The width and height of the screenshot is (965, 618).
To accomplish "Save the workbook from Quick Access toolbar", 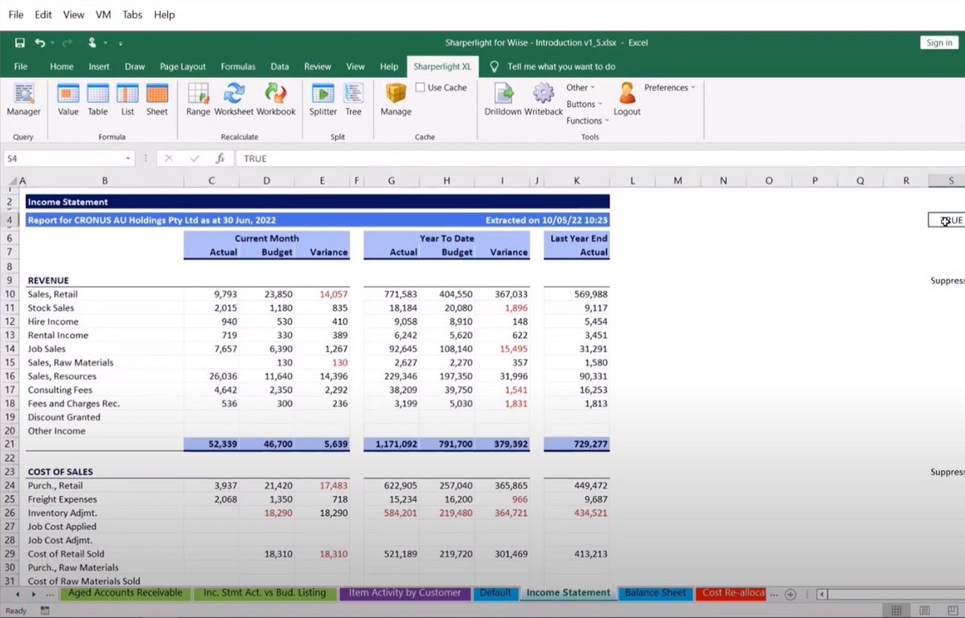I will 20,43.
